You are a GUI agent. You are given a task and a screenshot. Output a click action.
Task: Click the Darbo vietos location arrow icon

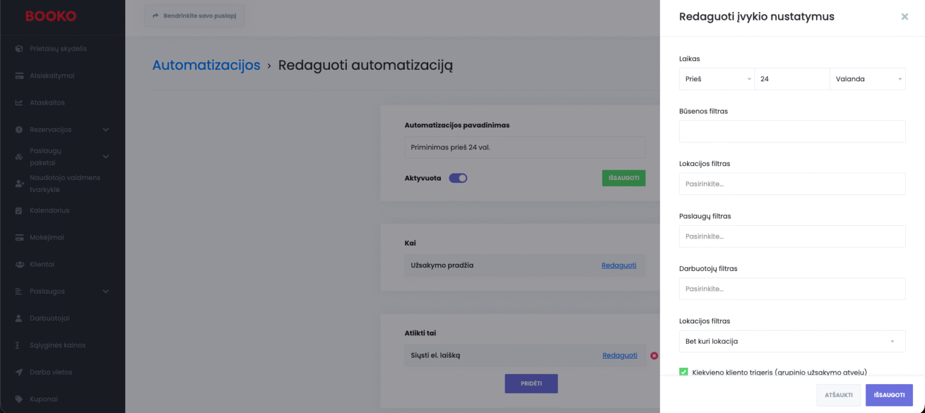pyautogui.click(x=19, y=372)
